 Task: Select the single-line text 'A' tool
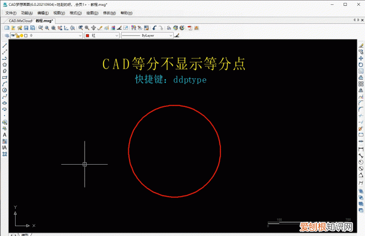click(x=4, y=135)
